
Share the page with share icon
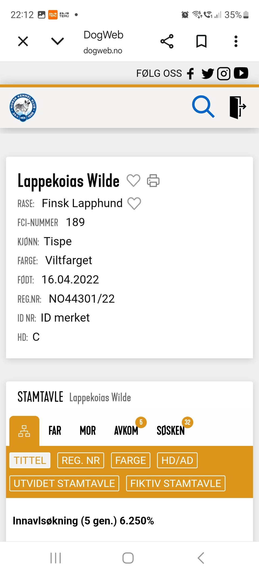167,41
